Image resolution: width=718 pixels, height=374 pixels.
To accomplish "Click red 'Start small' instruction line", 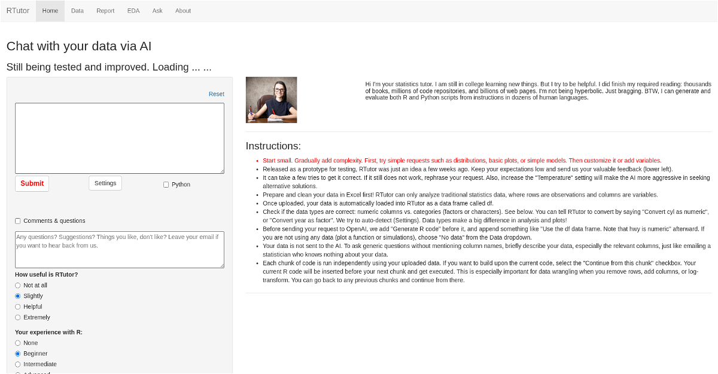I will click(x=462, y=161).
